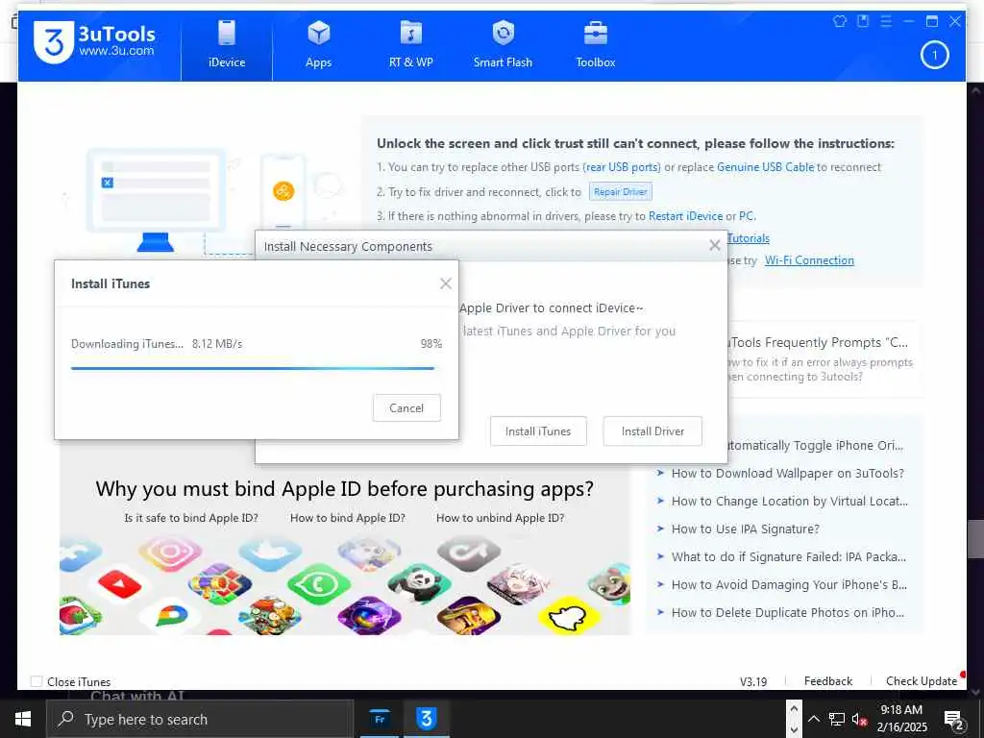Open the Smart Flash tab
The height and width of the screenshot is (738, 984).
click(x=503, y=45)
